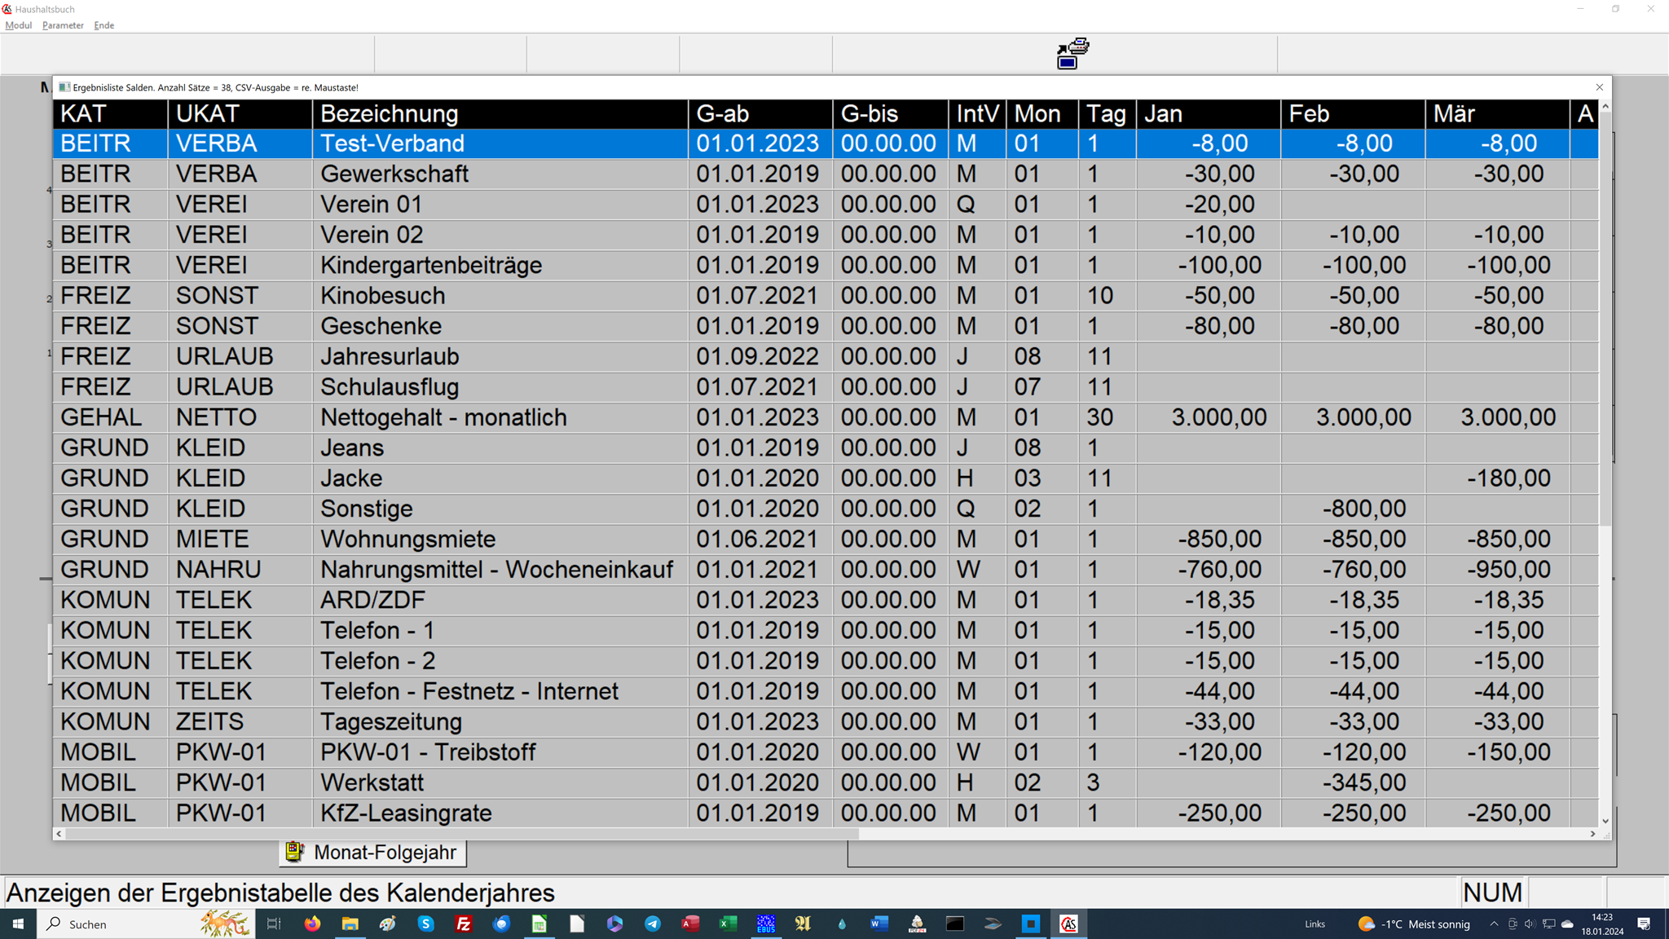Open the taskbar clock 14:23
This screenshot has height=939, width=1669.
click(1602, 924)
